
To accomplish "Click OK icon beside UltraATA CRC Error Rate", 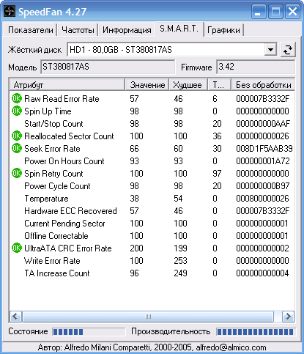I will 17,248.
